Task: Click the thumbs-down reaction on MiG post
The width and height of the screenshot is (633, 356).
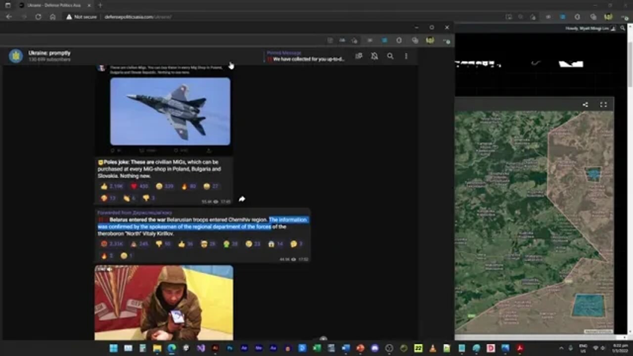Action: pyautogui.click(x=149, y=198)
